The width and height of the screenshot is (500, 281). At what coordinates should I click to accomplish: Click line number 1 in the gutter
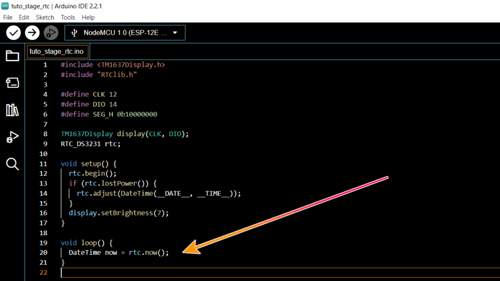[45, 65]
